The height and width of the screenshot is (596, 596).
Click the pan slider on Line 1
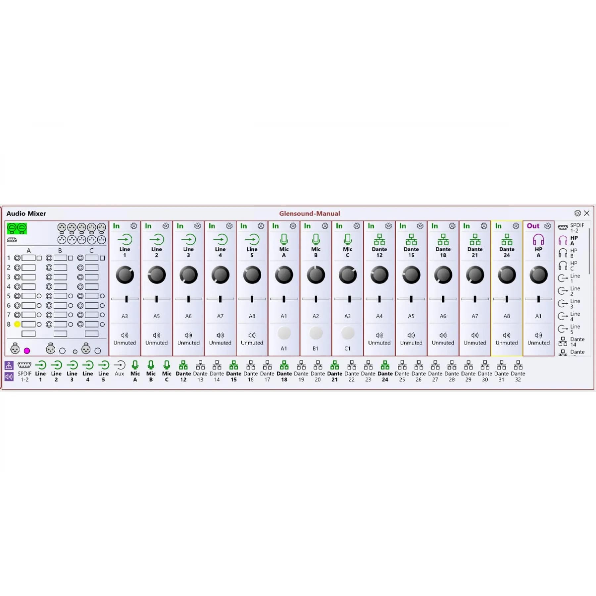[125, 299]
